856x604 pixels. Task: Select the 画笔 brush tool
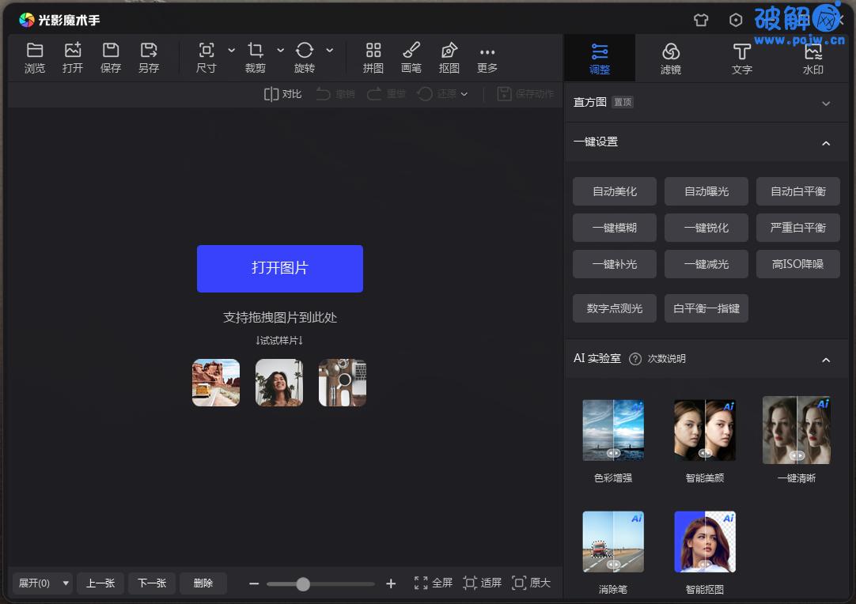411,56
